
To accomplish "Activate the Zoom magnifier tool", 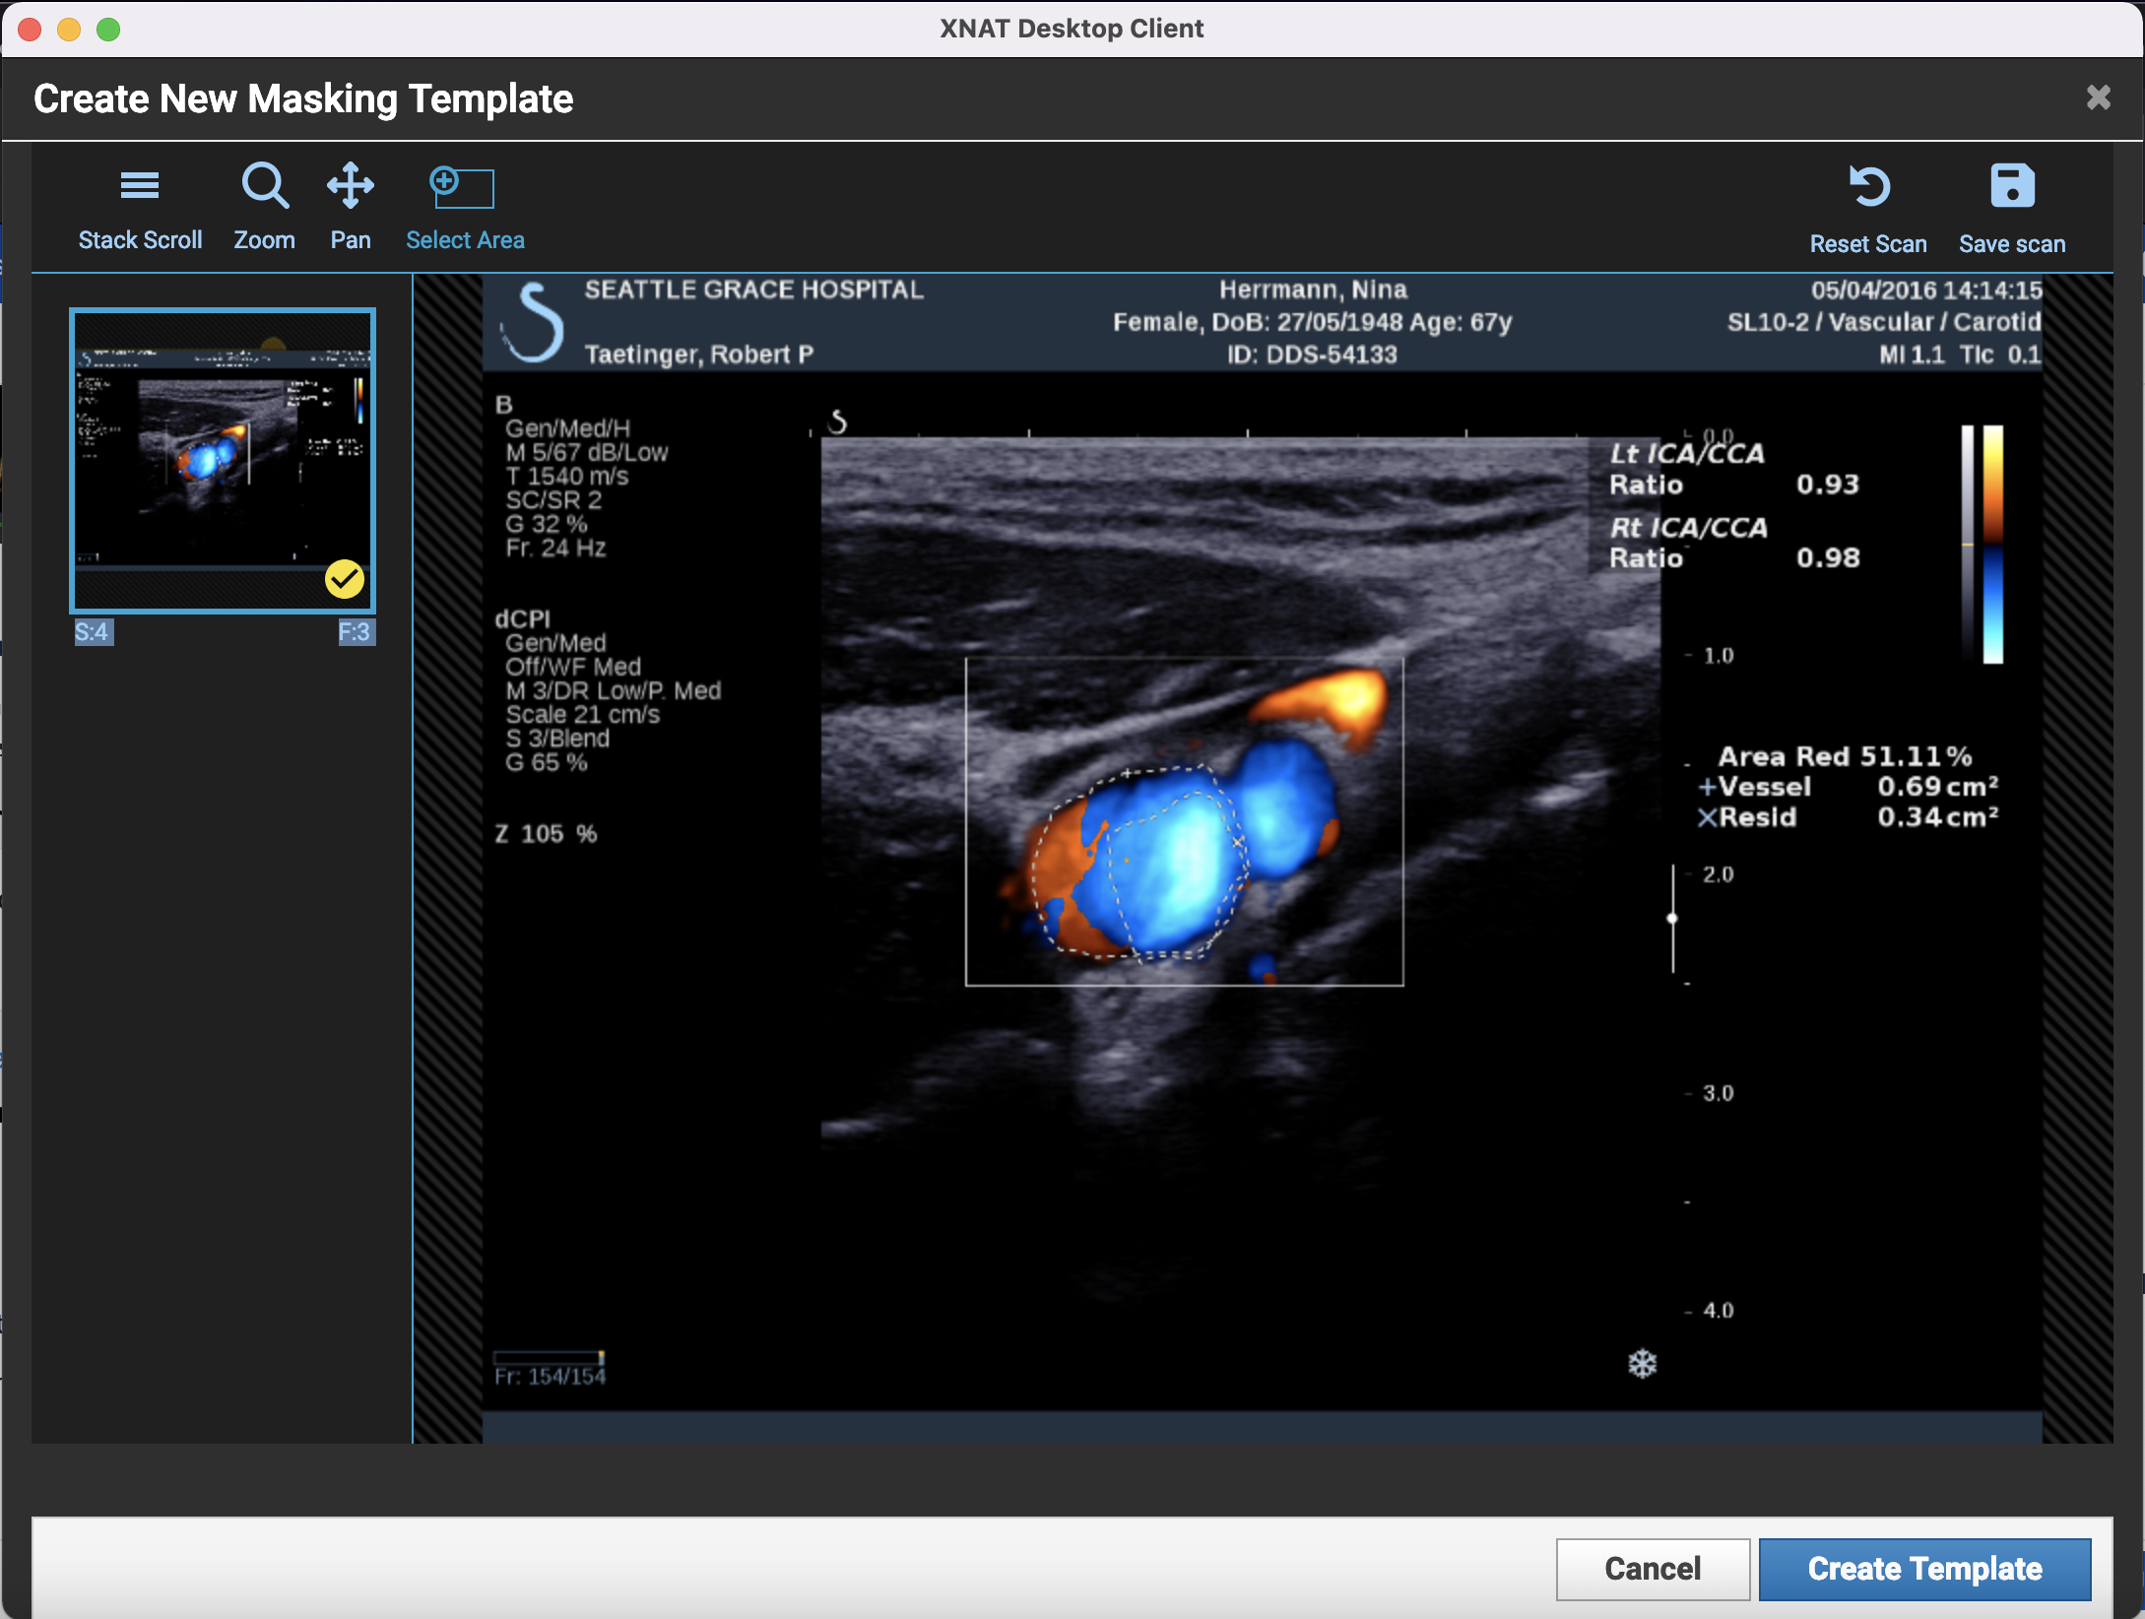I will pos(265,185).
